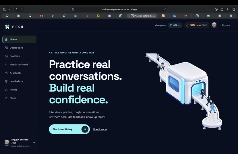Open the How it works link
Screen dimensions: 238x154
pos(100,129)
